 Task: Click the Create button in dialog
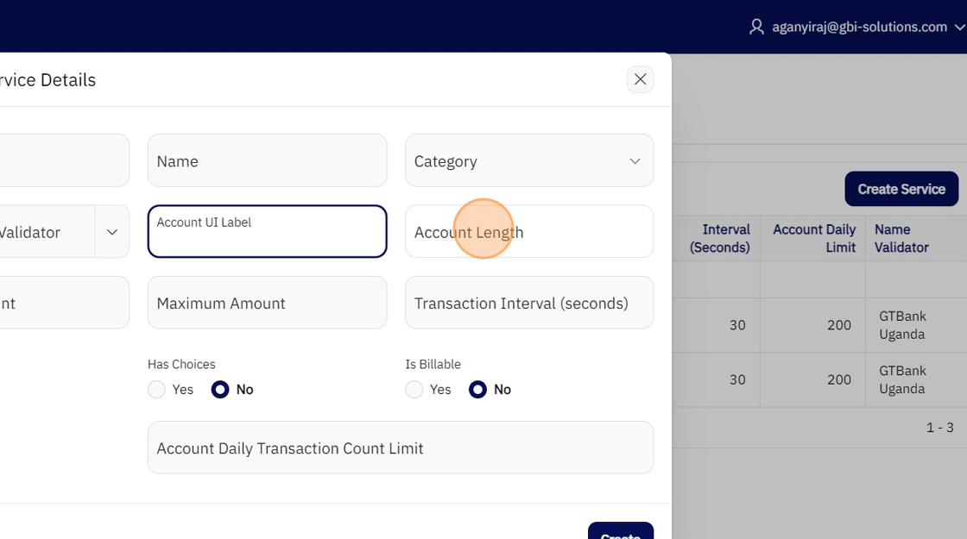click(x=620, y=531)
